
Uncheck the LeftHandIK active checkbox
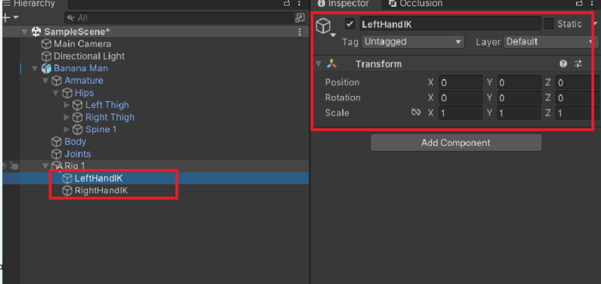(350, 24)
